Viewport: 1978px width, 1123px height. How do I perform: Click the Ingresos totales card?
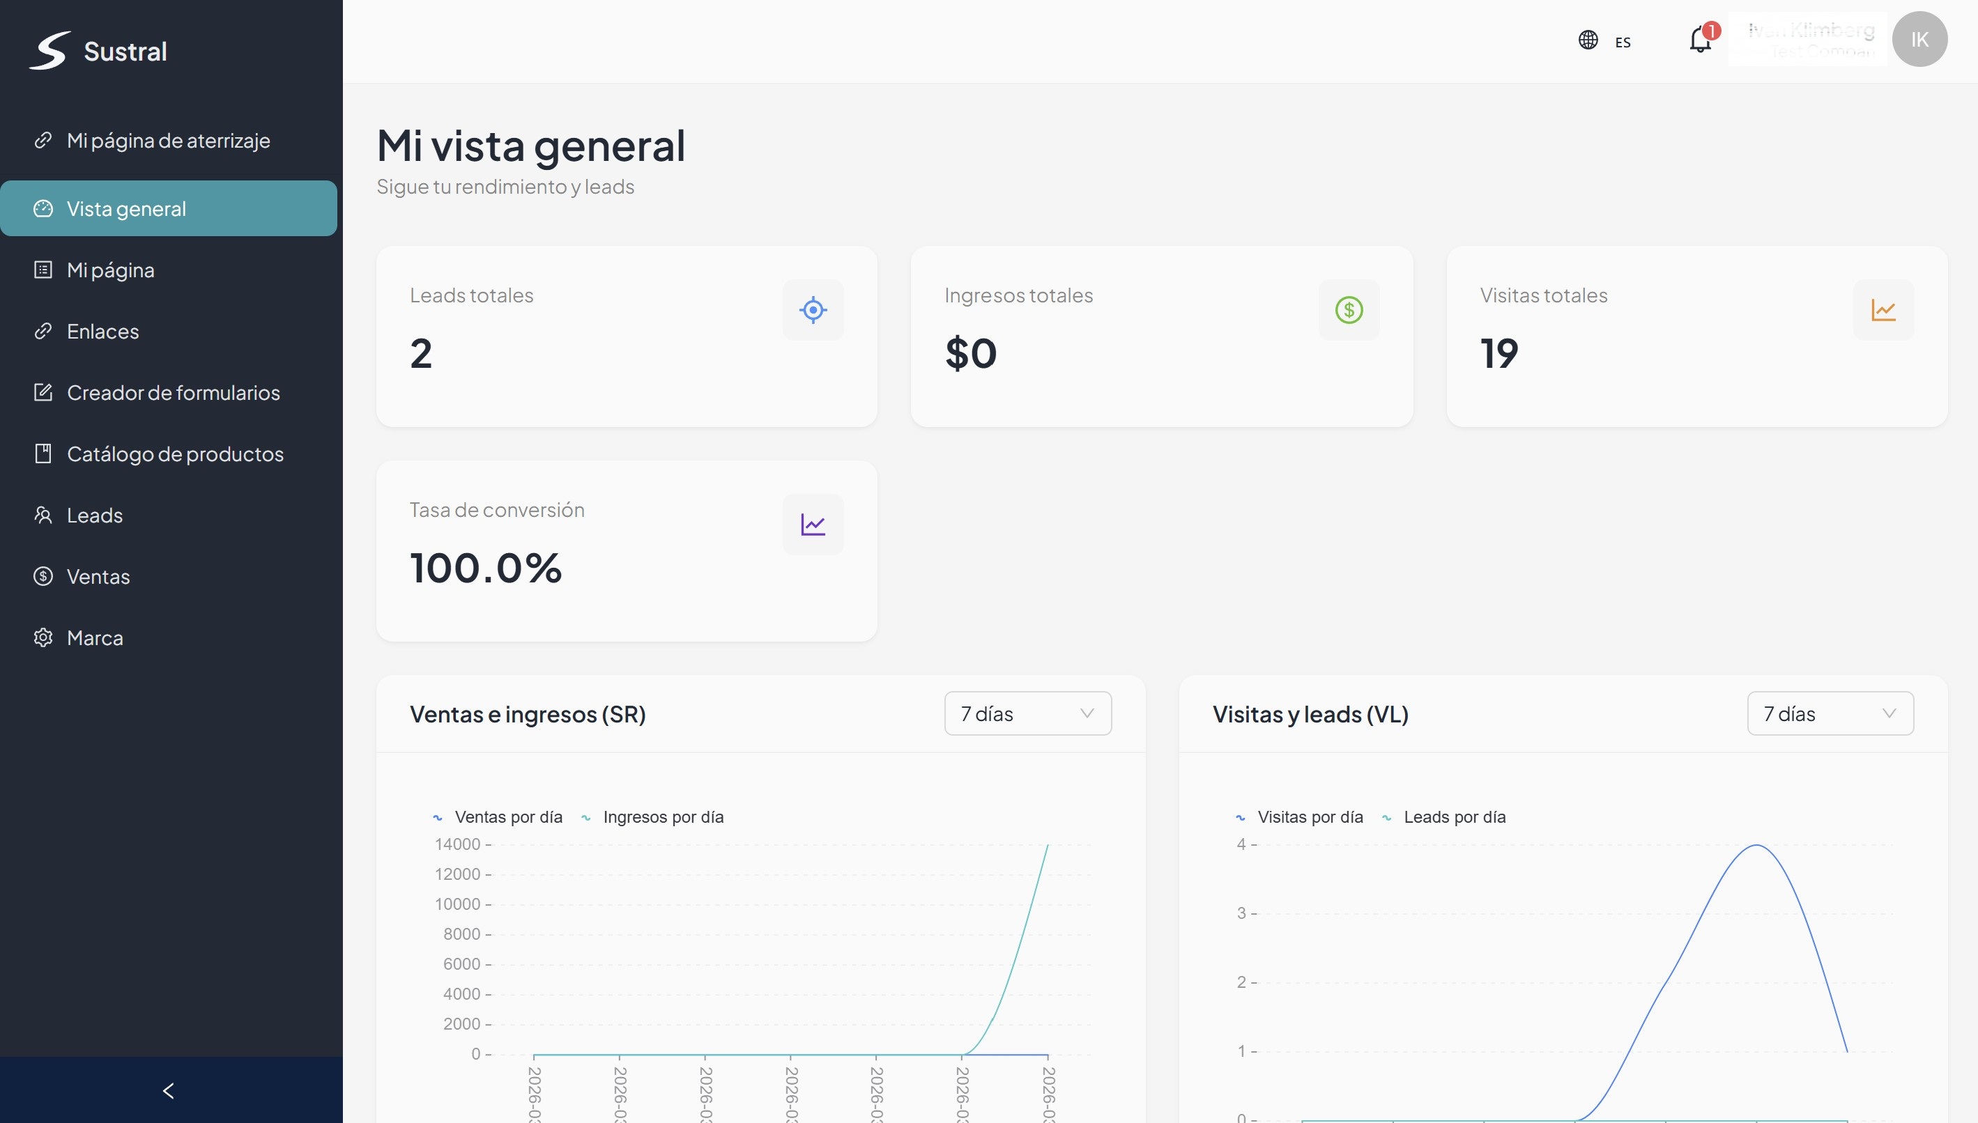(x=1161, y=336)
